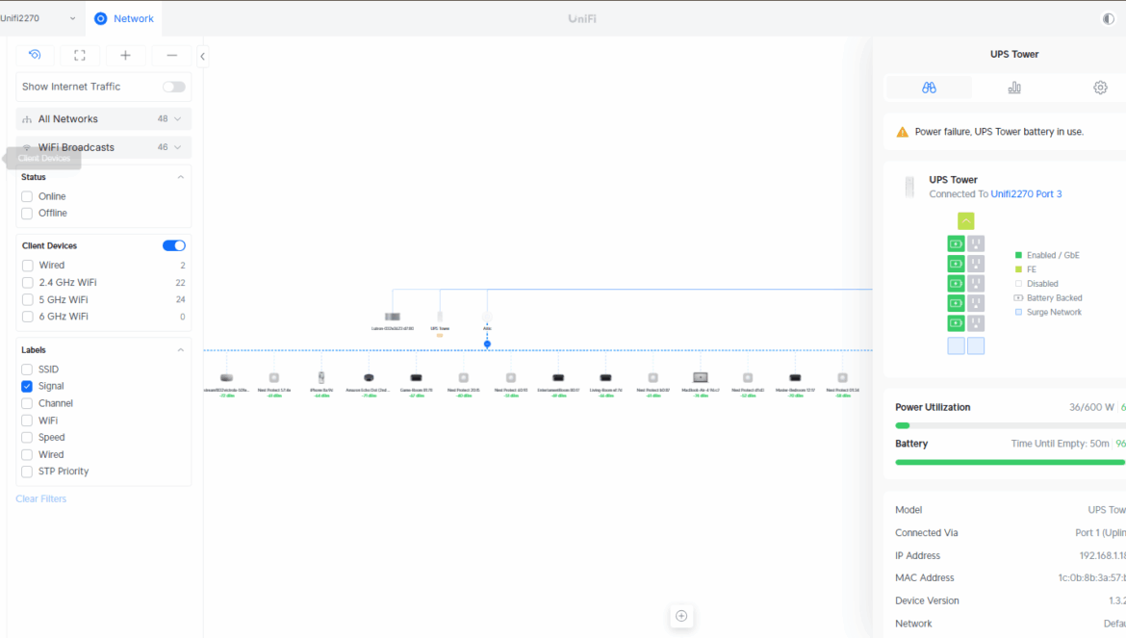This screenshot has height=638, width=1126.
Task: Open the UPS Tower statistics chart icon
Action: pyautogui.click(x=1014, y=88)
